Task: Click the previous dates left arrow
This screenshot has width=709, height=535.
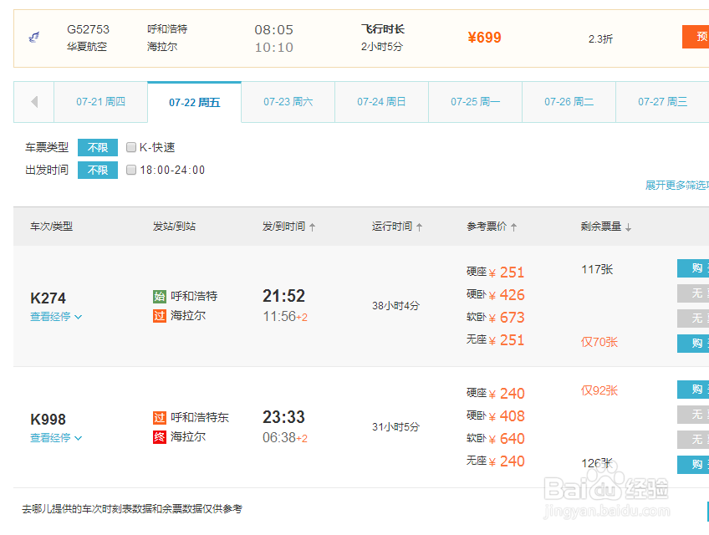Action: pos(34,102)
